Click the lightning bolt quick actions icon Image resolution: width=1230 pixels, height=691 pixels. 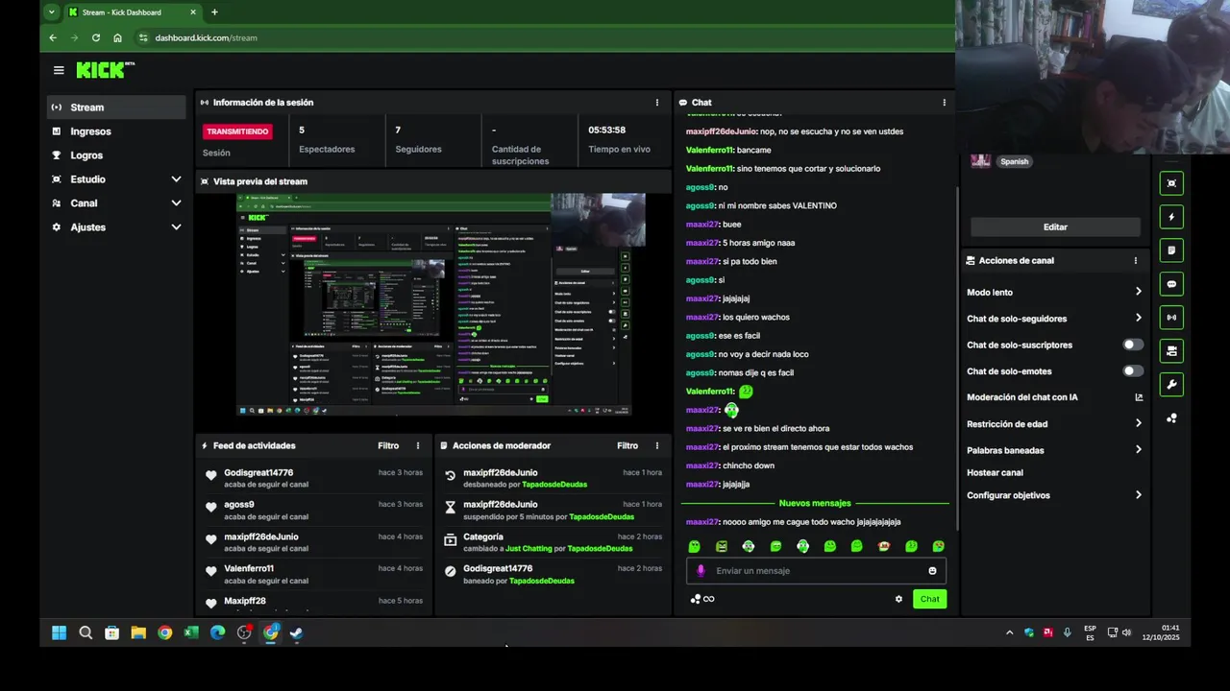tap(1171, 217)
